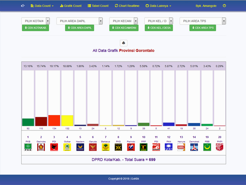Click the yellow Golkar bar in chart

[67, 120]
